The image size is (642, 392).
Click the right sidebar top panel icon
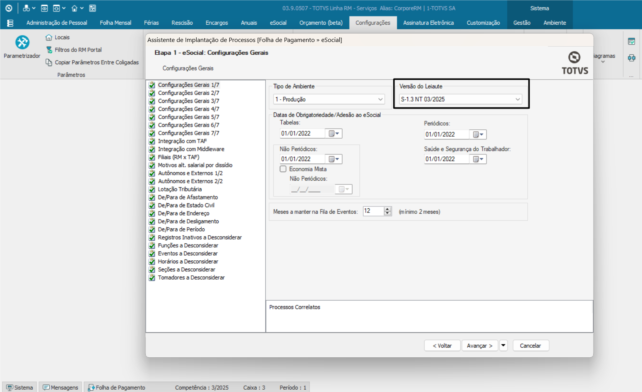tap(631, 41)
